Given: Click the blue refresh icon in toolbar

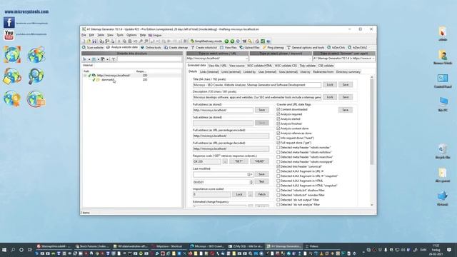Looking at the screenshot, I should coord(238,41).
